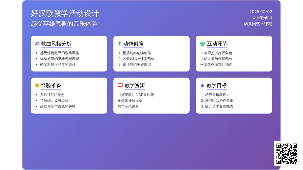The image size is (303, 170).
Task: Click the red monitor icon beside 教学资源
Action: [x=120, y=86]
